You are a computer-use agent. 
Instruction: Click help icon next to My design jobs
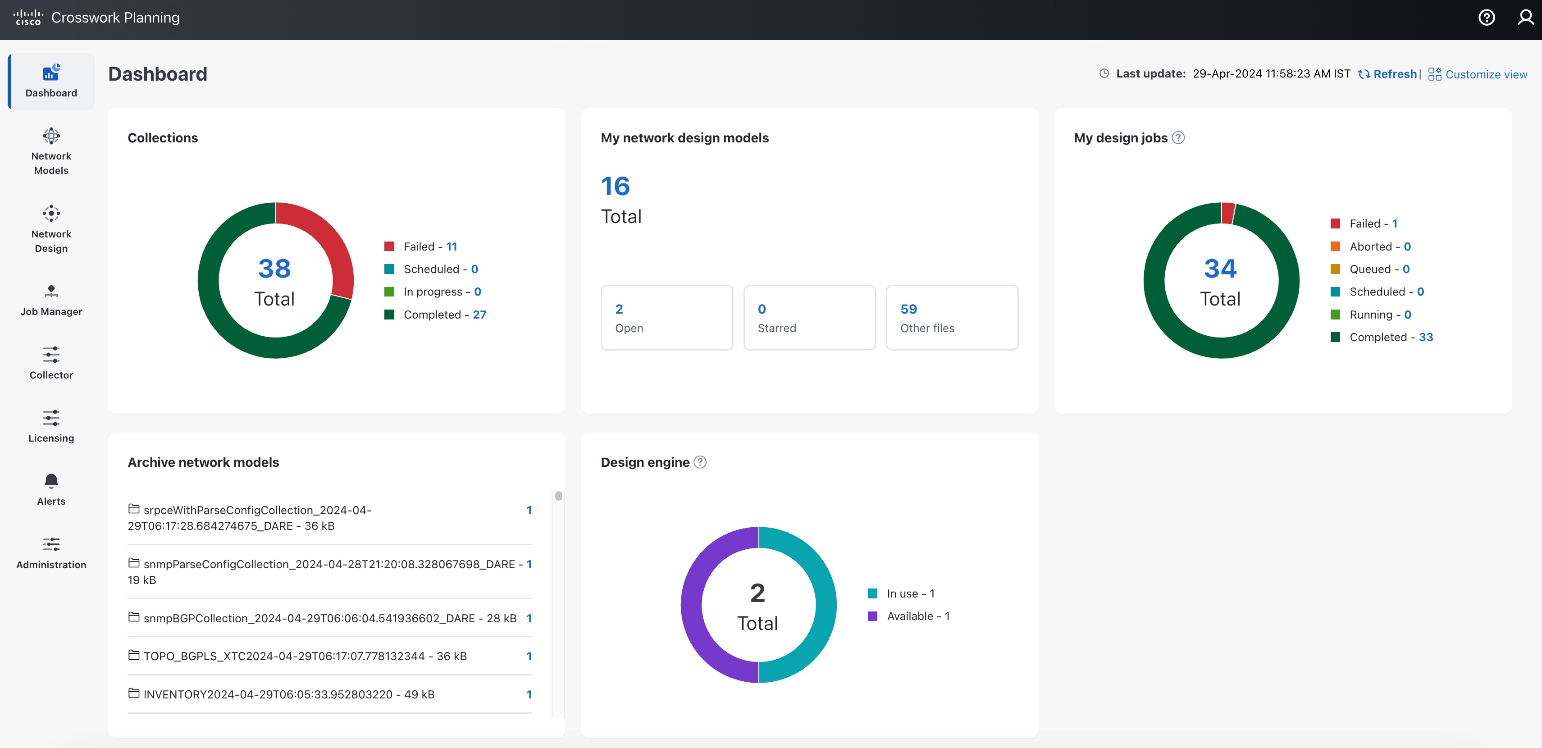coord(1177,138)
